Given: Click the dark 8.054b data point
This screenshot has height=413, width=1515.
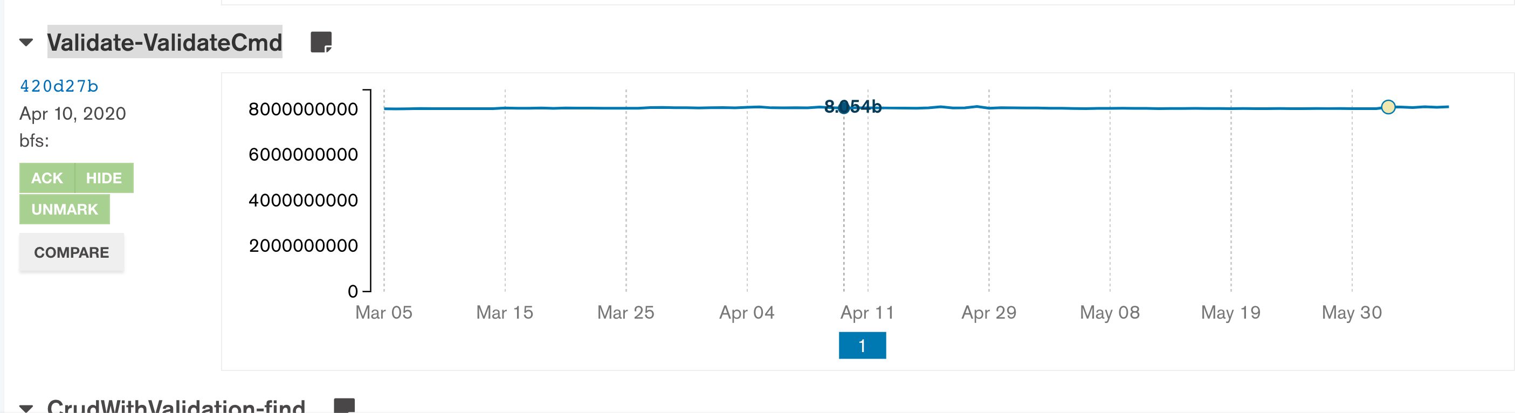Looking at the screenshot, I should point(844,107).
